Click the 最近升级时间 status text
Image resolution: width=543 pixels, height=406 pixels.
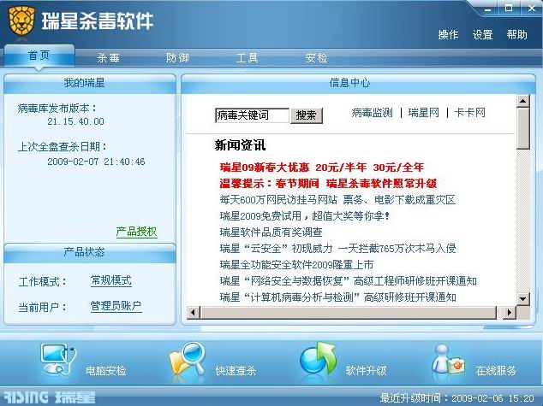pyautogui.click(x=457, y=398)
